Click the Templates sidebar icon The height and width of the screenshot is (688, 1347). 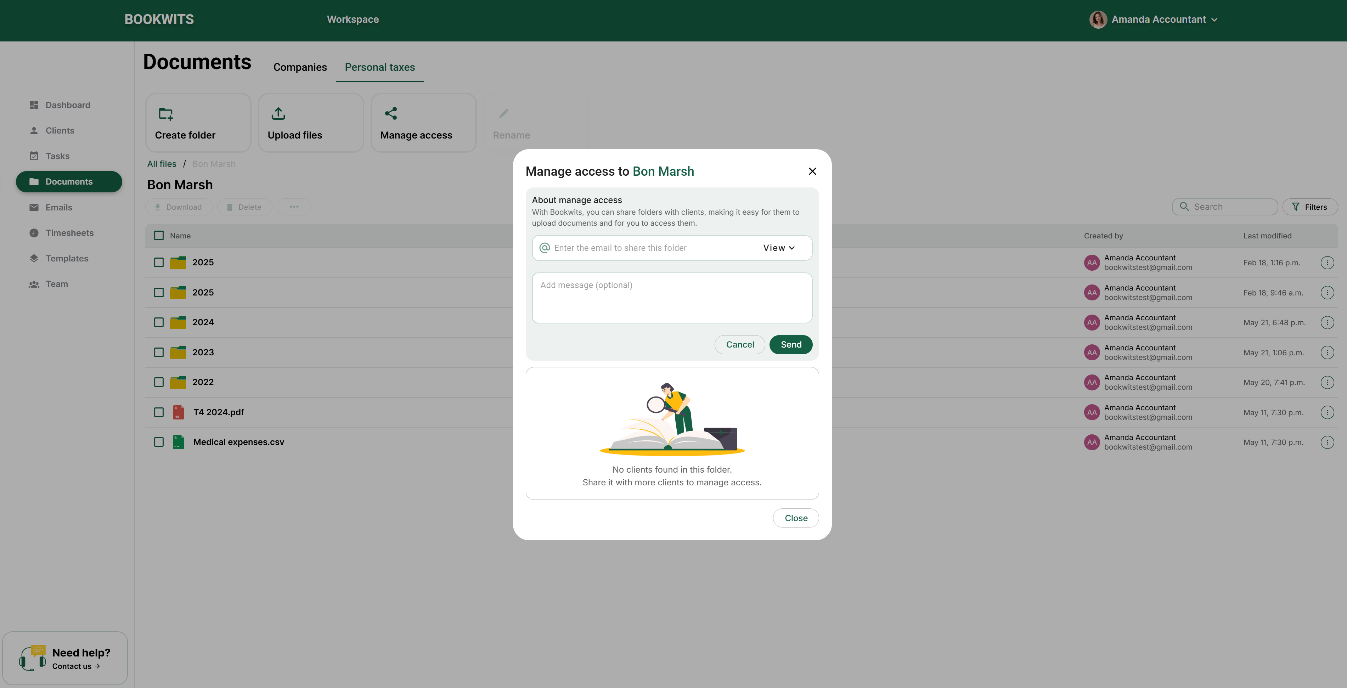(34, 258)
